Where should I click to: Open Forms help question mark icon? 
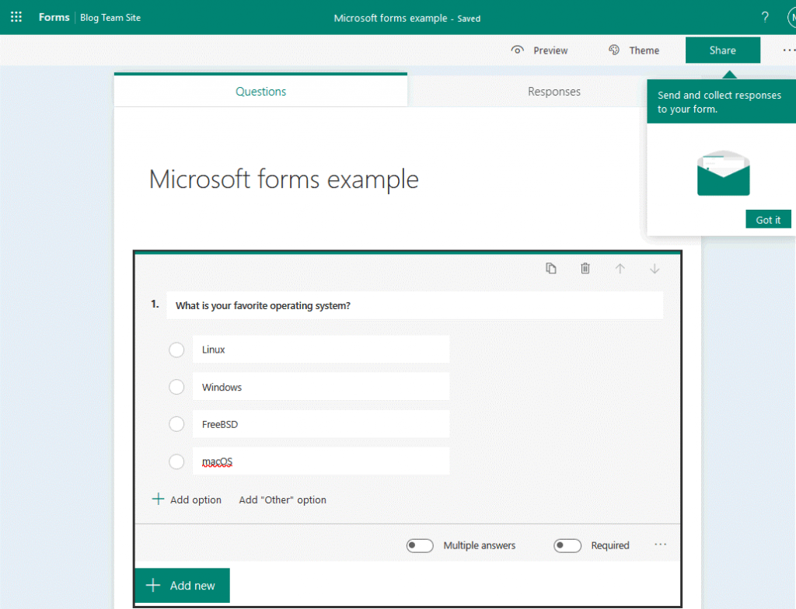click(764, 17)
